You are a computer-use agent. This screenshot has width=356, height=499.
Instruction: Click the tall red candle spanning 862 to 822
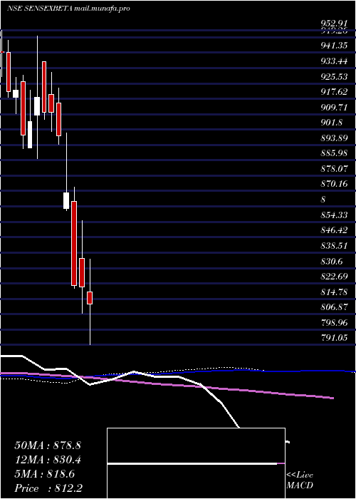point(74,243)
